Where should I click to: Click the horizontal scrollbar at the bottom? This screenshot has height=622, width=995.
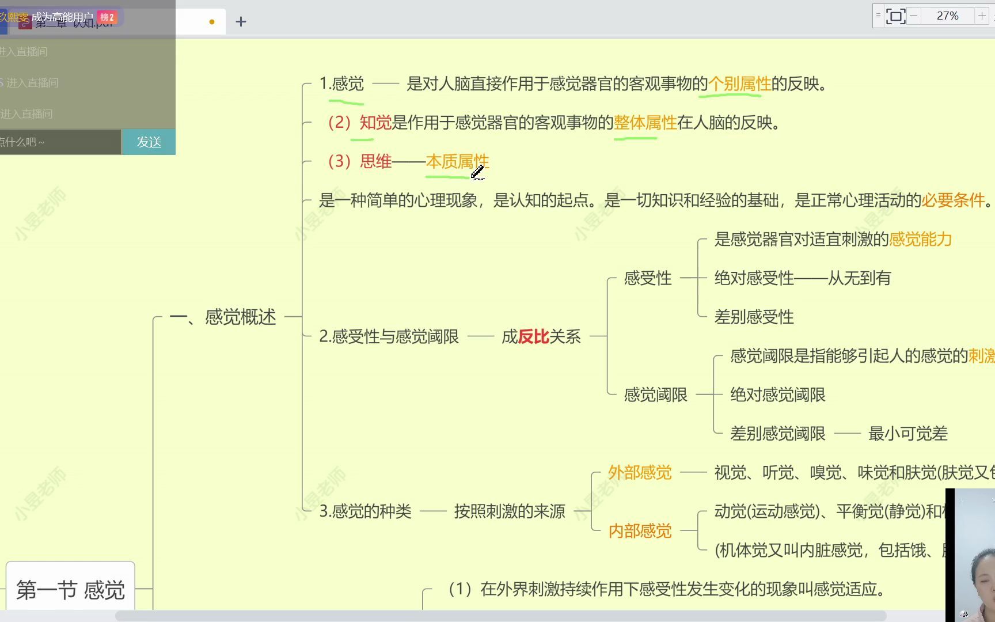pyautogui.click(x=501, y=616)
